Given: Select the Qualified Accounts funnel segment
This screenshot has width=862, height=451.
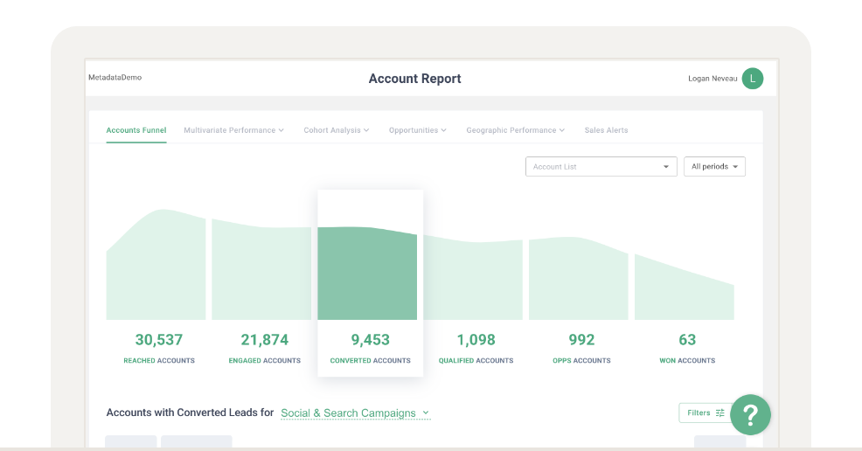Looking at the screenshot, I should (x=473, y=278).
